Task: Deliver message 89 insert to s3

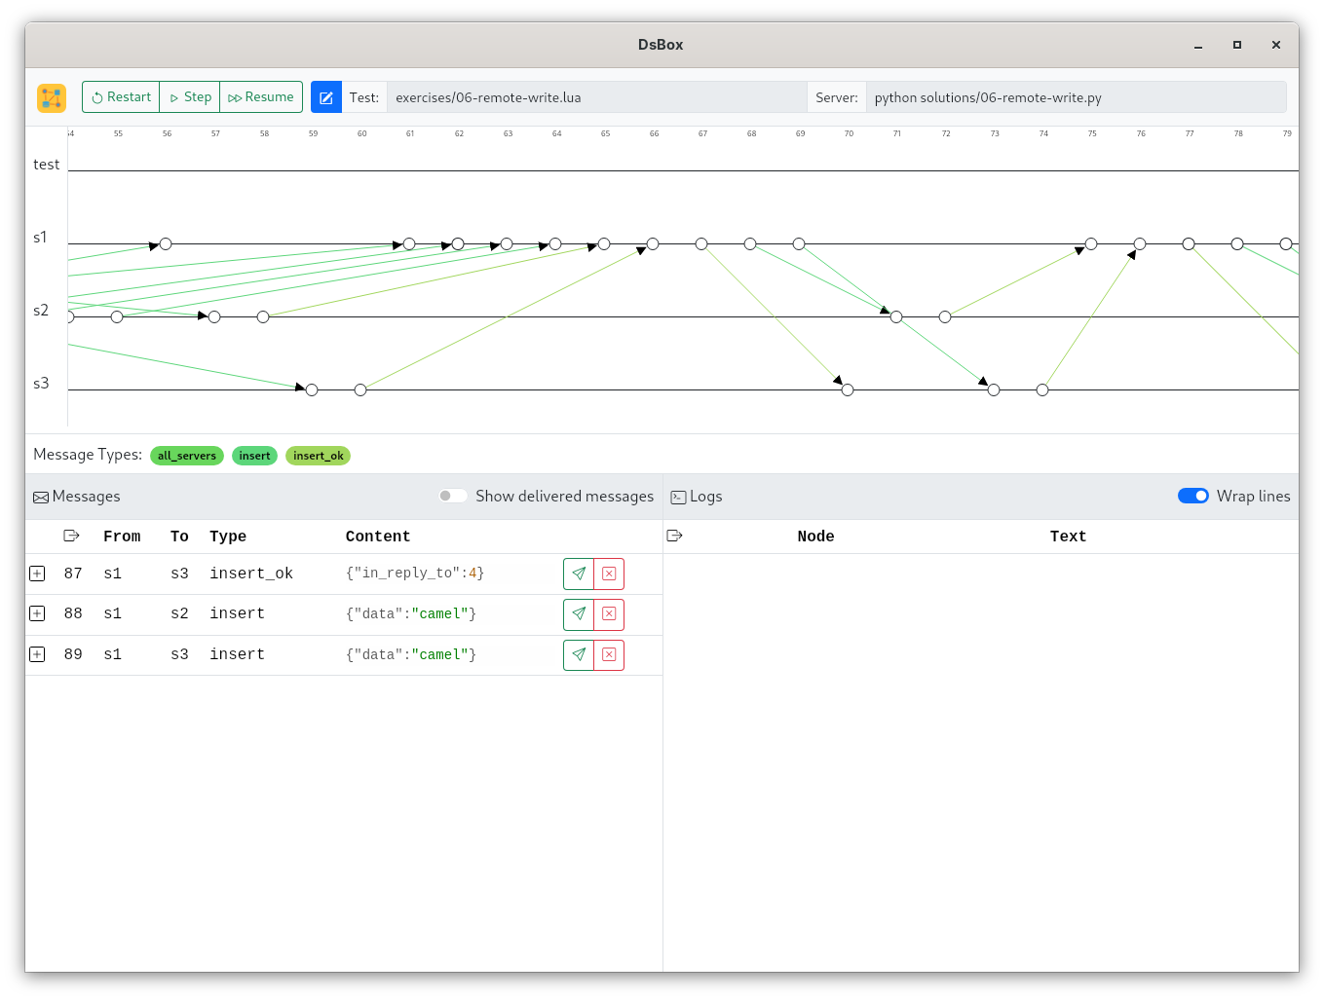Action: pyautogui.click(x=579, y=654)
